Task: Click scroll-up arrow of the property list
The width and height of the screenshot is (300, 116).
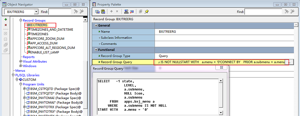Action: 296,25
